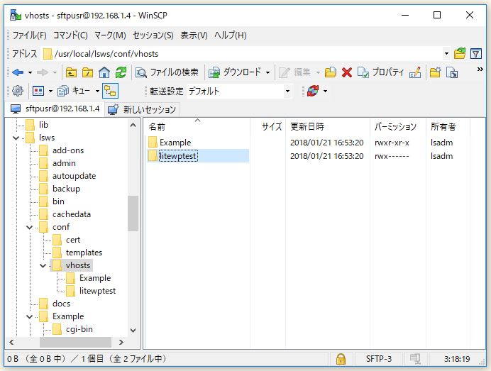Open the back history dropdown arrow
The image size is (491, 371).
[30, 72]
